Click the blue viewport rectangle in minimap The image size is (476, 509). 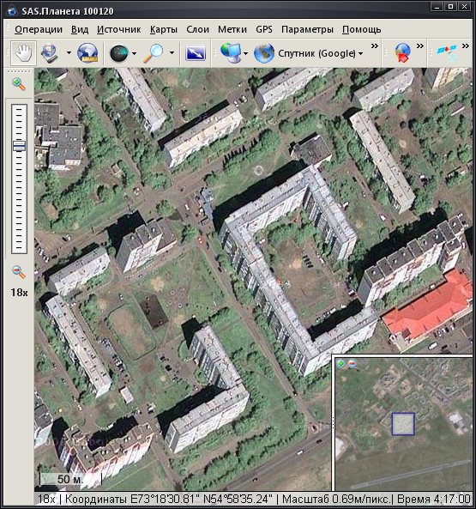403,424
